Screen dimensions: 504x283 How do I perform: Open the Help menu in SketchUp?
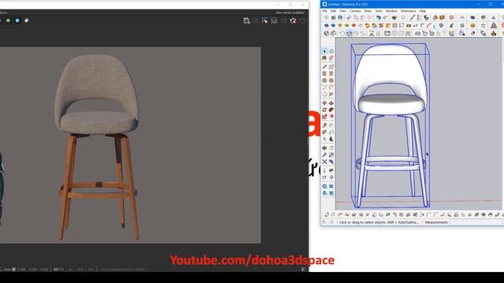click(x=423, y=11)
